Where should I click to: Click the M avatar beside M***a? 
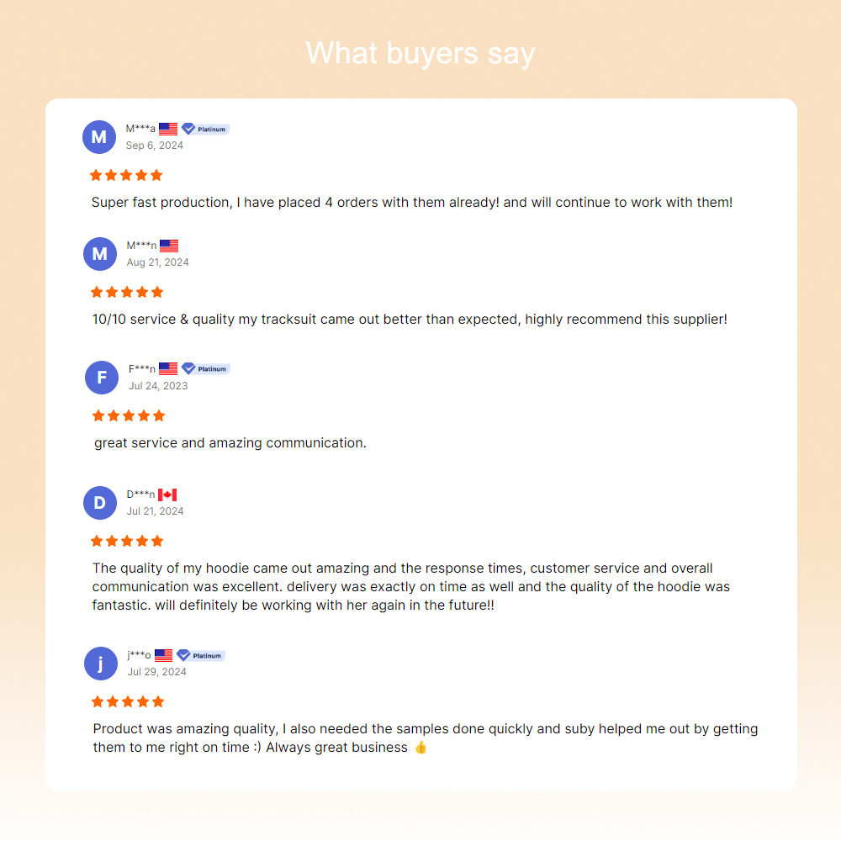[x=99, y=137]
